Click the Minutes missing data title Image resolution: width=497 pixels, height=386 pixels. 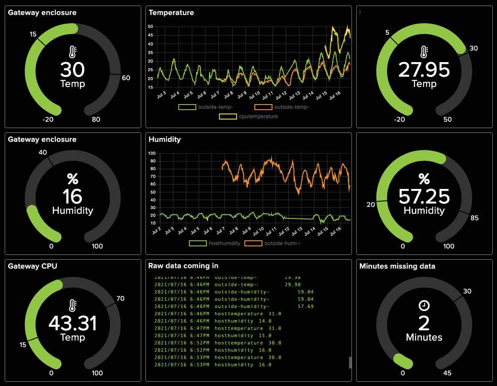coord(397,266)
